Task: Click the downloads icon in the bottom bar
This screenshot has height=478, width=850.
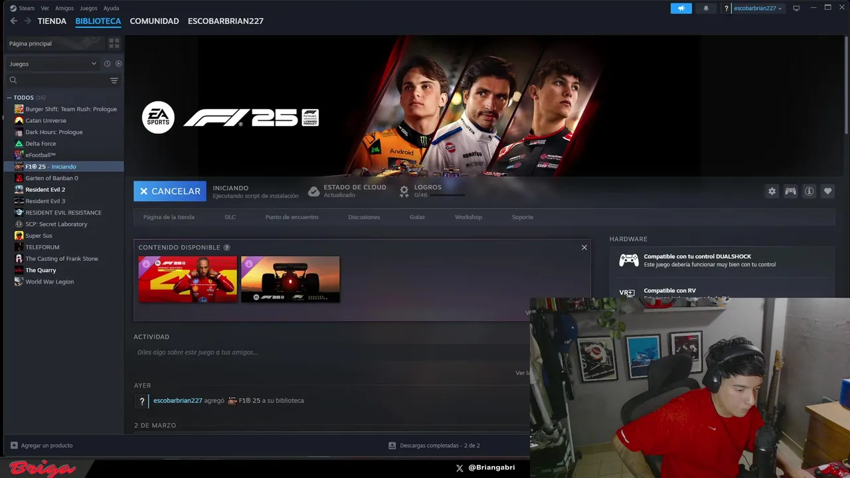Action: [x=392, y=445]
